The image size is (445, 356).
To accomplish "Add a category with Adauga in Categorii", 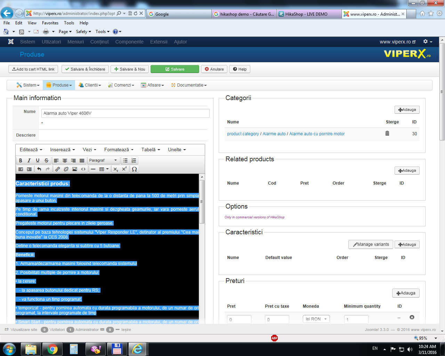I will 407,110.
